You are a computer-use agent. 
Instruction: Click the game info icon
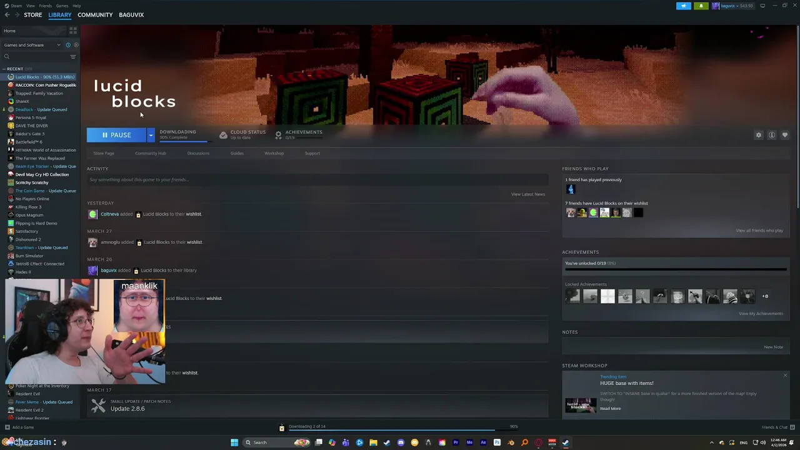tap(772, 135)
